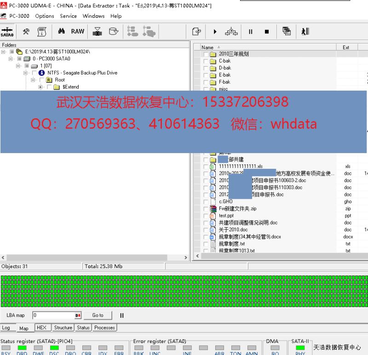Click the binoculars search icon
368x355 pixels.
(61, 31)
